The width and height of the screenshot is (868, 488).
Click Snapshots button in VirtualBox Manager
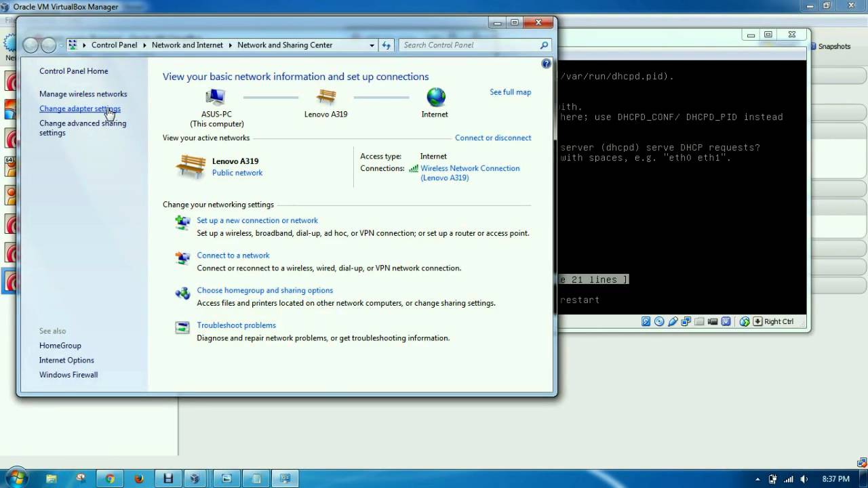pos(830,46)
